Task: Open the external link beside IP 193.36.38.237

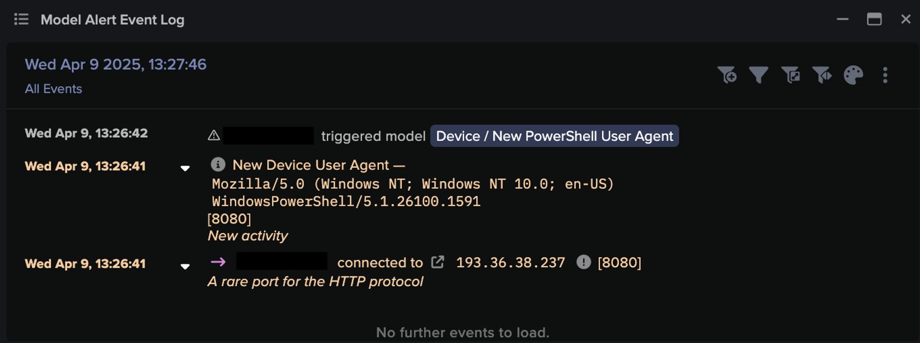Action: click(x=439, y=261)
